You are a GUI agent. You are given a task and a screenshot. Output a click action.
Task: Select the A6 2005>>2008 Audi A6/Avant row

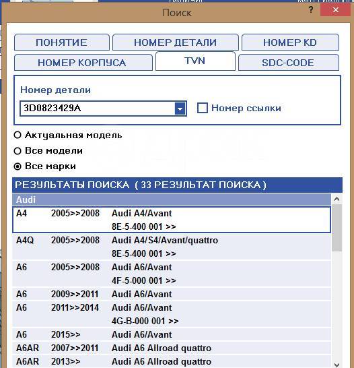click(x=172, y=274)
